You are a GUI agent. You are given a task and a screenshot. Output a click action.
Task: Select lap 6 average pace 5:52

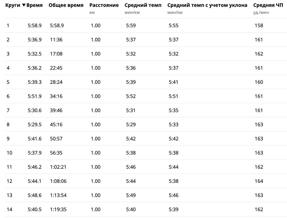[x=131, y=96]
